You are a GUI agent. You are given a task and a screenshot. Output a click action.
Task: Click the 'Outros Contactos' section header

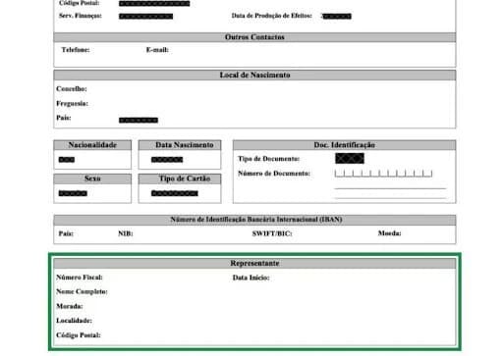click(x=254, y=37)
